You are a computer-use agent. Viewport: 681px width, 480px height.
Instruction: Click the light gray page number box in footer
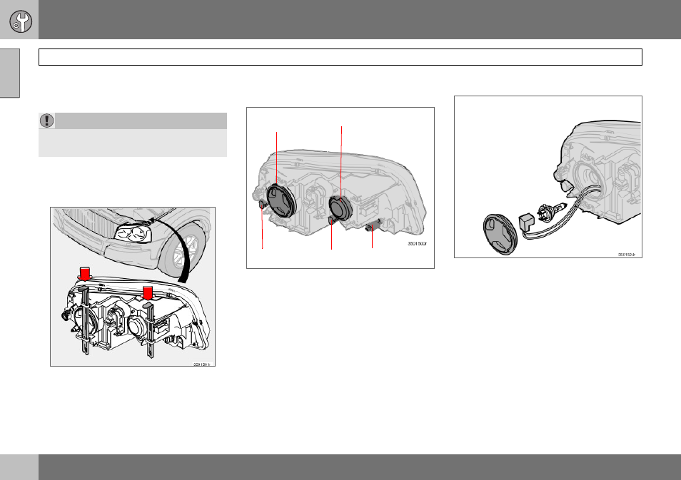19,467
